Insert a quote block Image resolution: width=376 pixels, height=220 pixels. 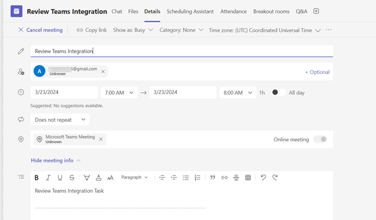pos(213,178)
